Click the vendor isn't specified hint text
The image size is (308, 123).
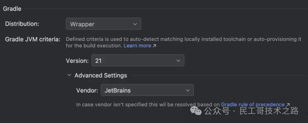(148, 104)
